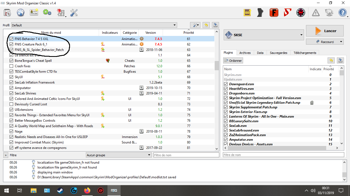Toggle Better MessageBox Controls checkbox
This screenshot has height=196, width=350.
coord(11,121)
